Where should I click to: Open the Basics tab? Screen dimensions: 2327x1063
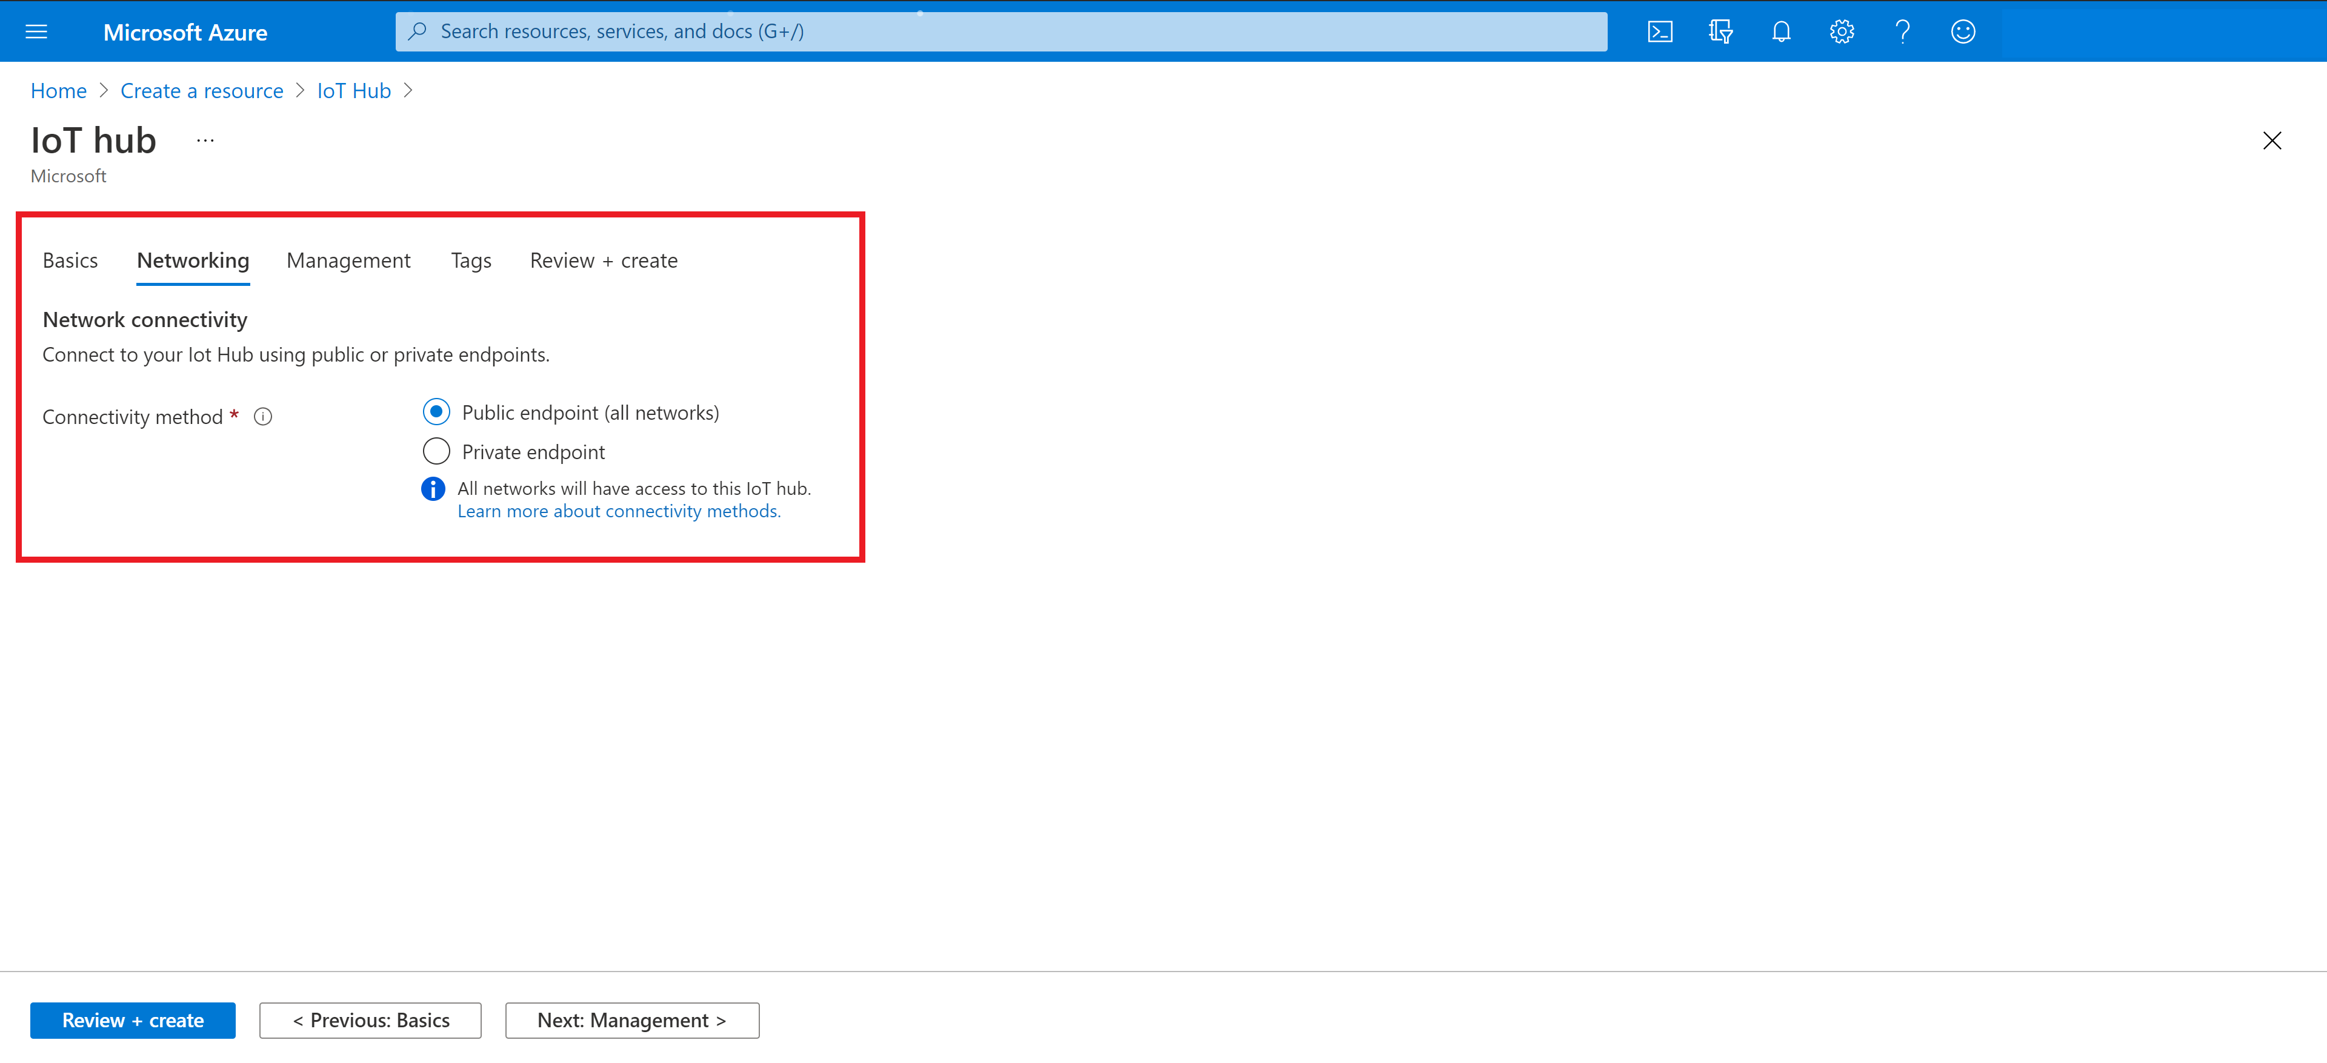pyautogui.click(x=70, y=260)
